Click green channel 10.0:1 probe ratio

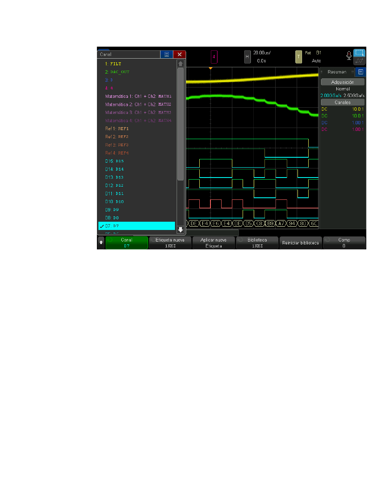(358, 116)
